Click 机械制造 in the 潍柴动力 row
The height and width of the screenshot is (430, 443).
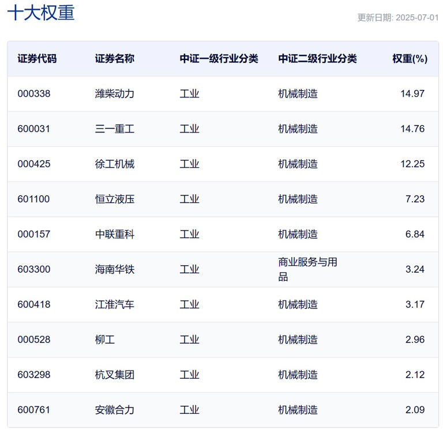(298, 94)
